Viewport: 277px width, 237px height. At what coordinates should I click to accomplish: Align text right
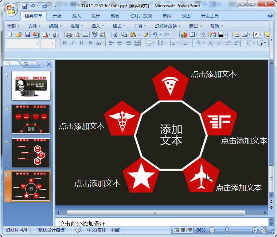pyautogui.click(x=128, y=43)
